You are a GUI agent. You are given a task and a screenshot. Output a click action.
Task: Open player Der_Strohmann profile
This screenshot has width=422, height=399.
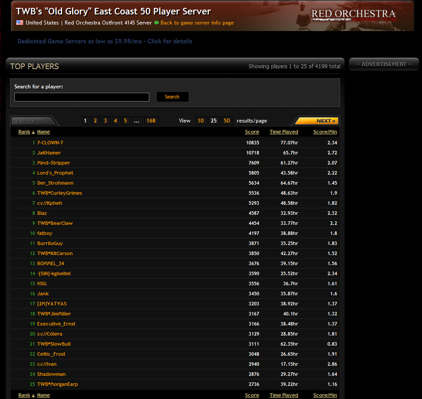pyautogui.click(x=55, y=183)
